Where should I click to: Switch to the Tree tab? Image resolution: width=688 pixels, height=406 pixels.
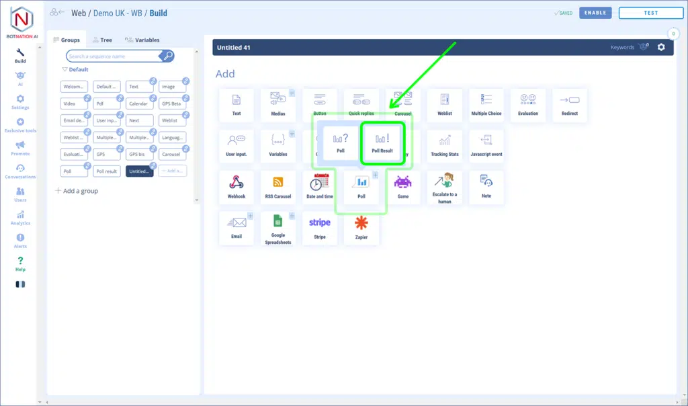pyautogui.click(x=102, y=40)
